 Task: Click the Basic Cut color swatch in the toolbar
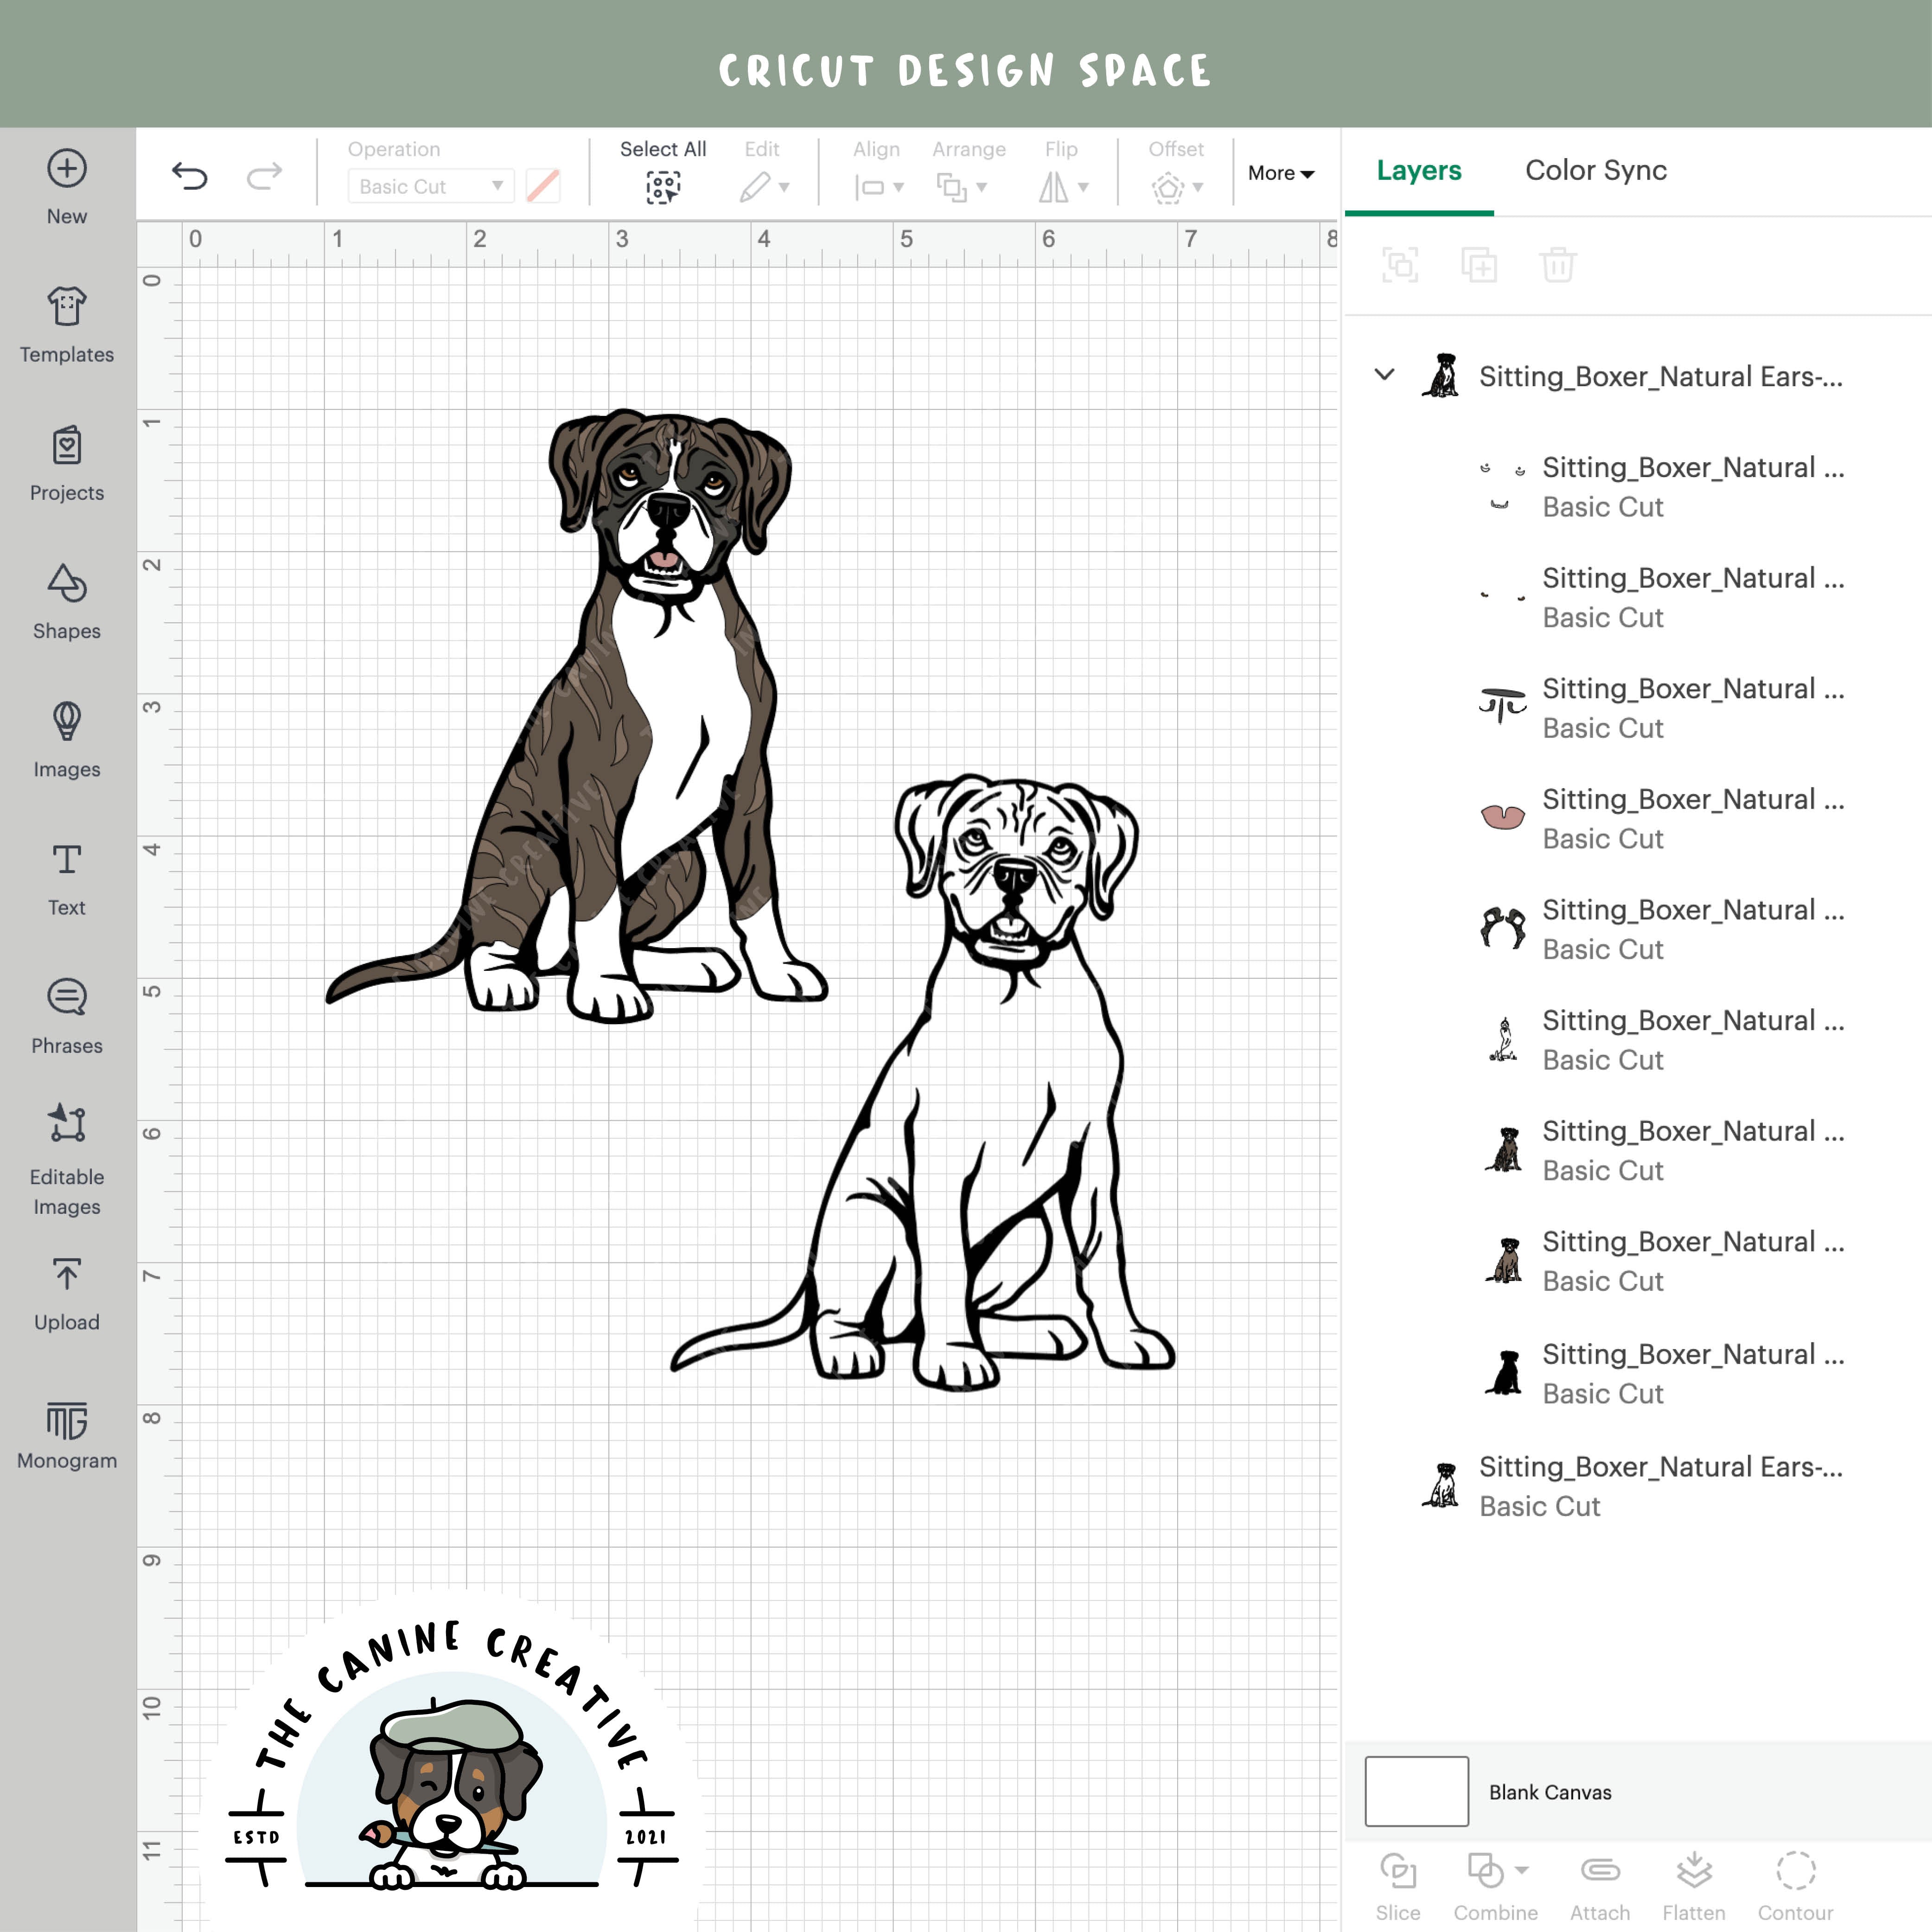(x=542, y=186)
